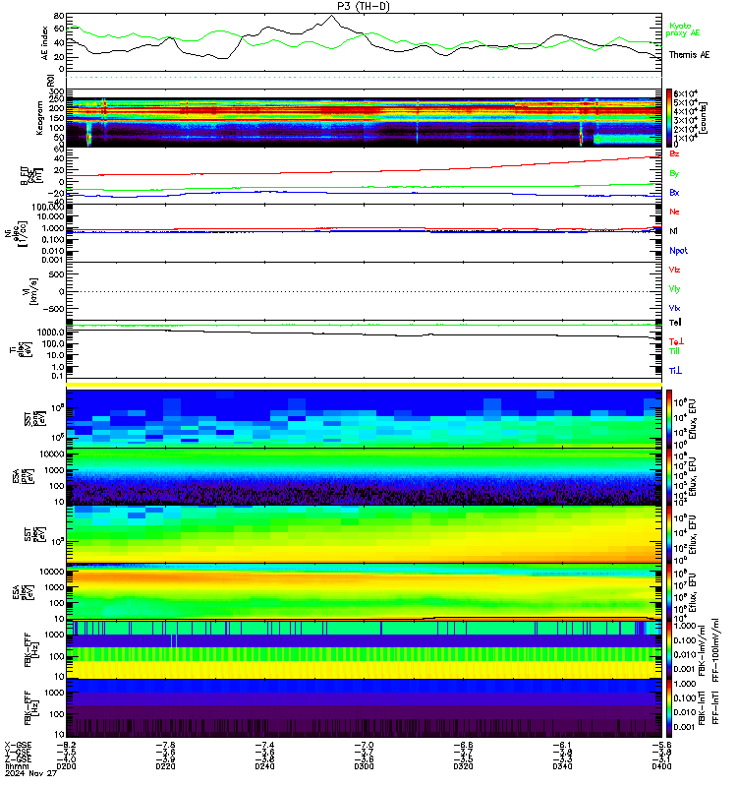Click the Ti temperature line plot panel
This screenshot has height=787, width=737.
(x=364, y=349)
